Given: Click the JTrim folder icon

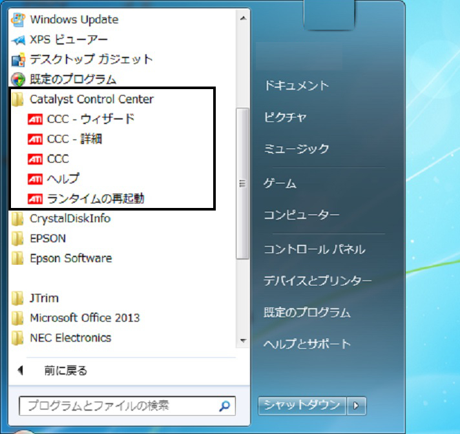Looking at the screenshot, I should coord(17,298).
